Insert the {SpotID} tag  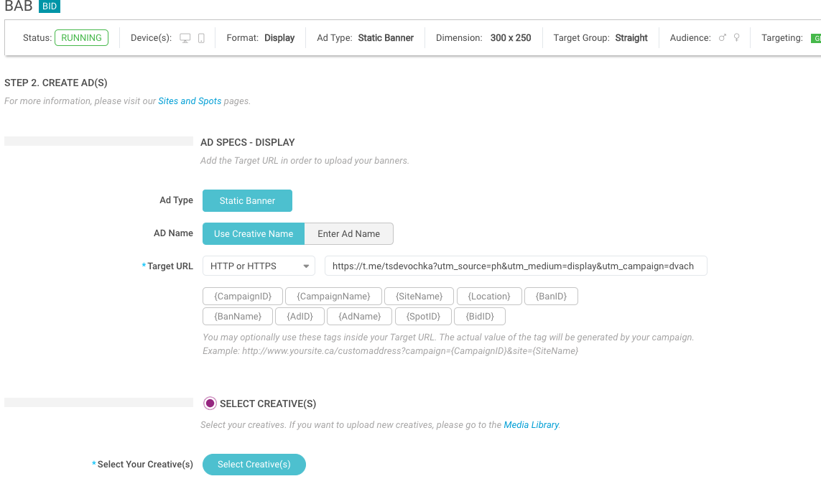point(423,317)
